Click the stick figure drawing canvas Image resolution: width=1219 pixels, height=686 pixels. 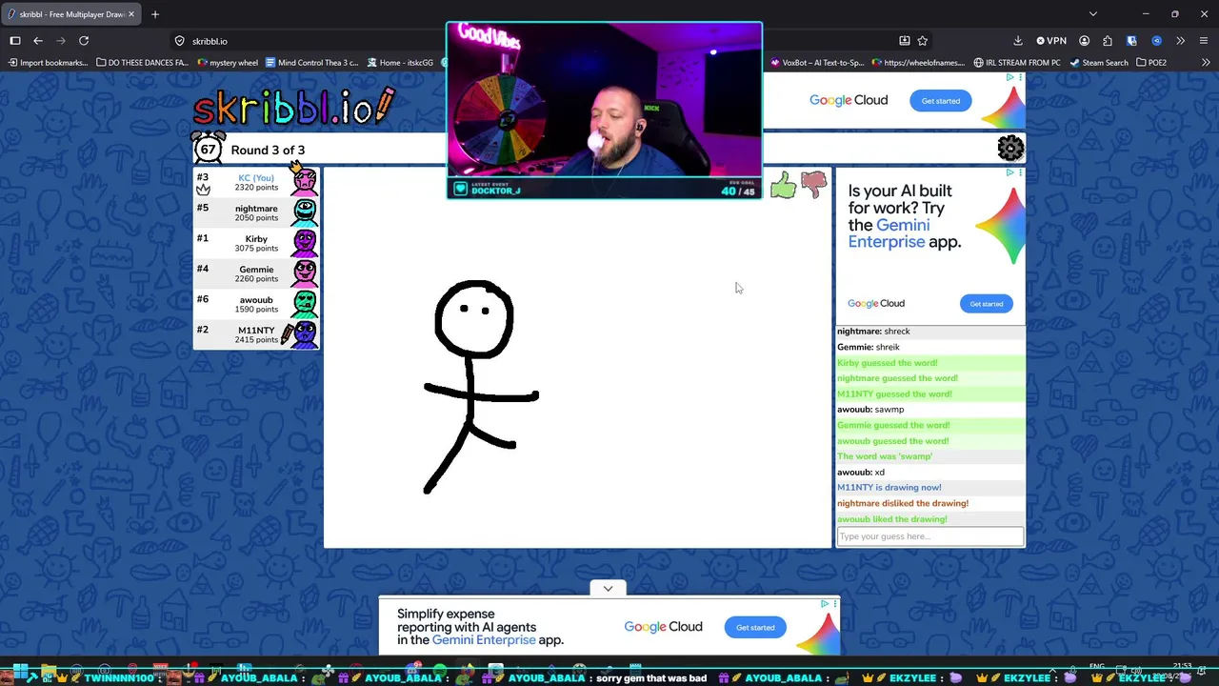(x=577, y=358)
